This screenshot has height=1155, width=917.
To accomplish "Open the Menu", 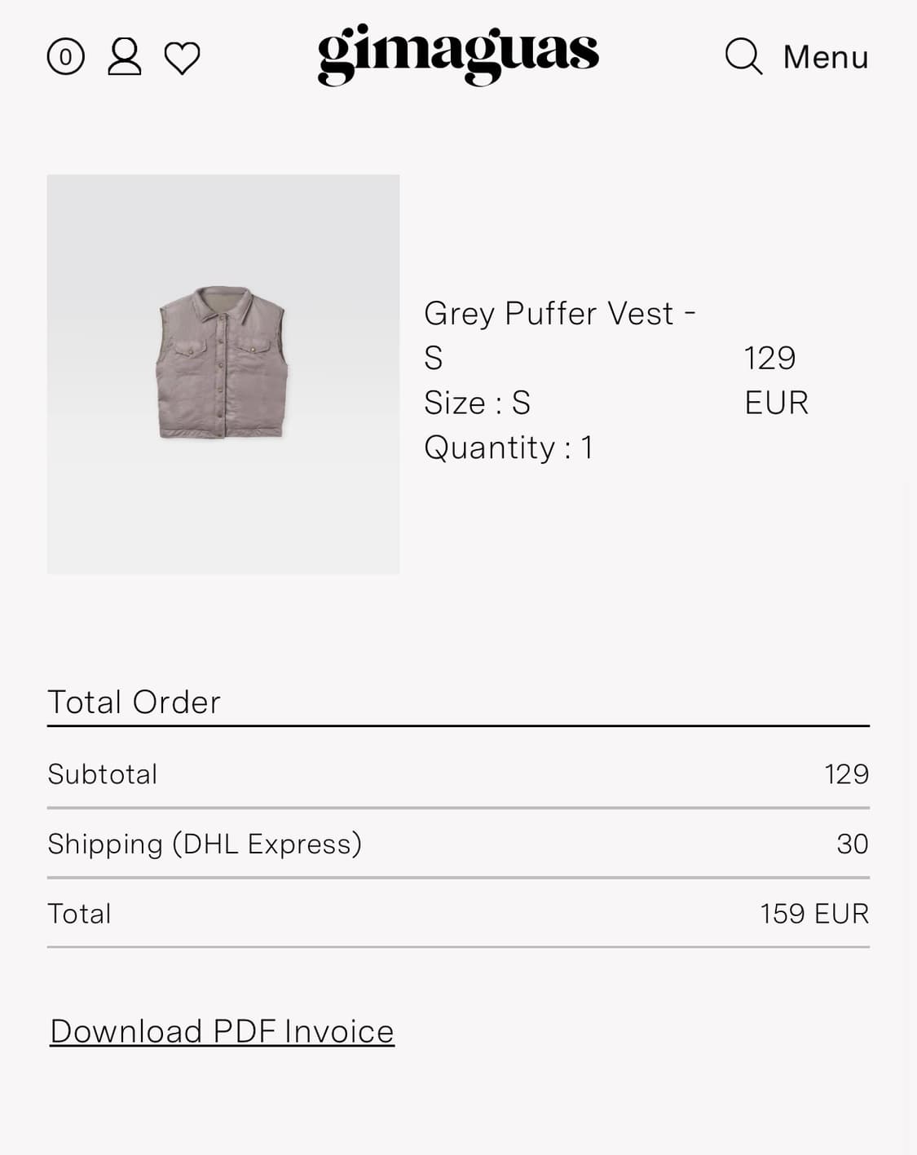I will pyautogui.click(x=825, y=57).
